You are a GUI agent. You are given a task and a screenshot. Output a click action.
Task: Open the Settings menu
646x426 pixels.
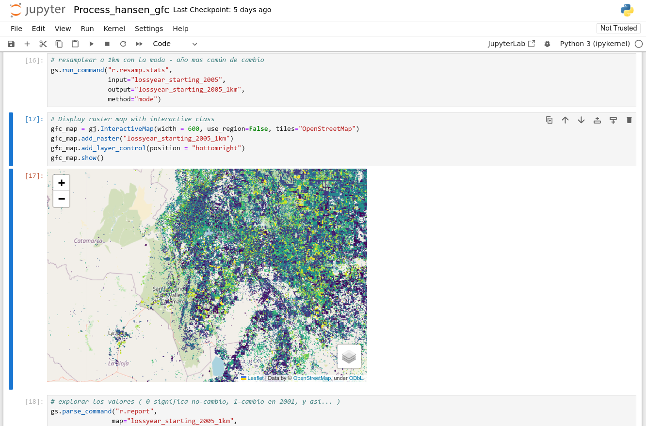tap(149, 29)
